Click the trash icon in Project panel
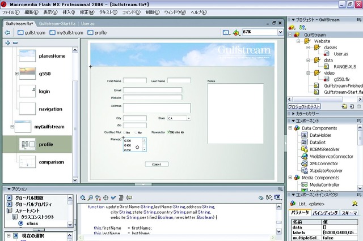This screenshot has height=241, width=363. [359, 106]
